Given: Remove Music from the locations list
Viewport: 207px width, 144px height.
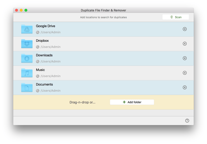Looking at the screenshot, I should (184, 73).
